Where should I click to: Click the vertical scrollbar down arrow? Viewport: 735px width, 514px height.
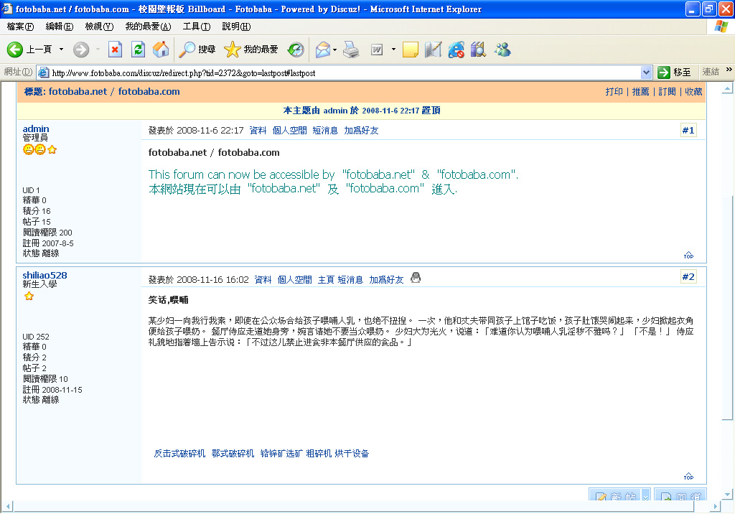point(728,494)
